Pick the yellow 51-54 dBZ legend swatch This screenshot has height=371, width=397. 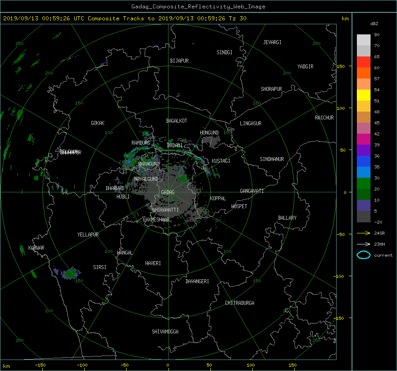click(x=363, y=95)
